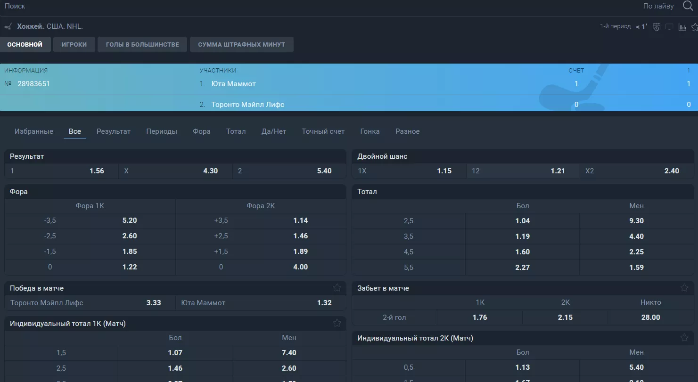
Task: Open the live video monitor icon
Action: tap(669, 27)
